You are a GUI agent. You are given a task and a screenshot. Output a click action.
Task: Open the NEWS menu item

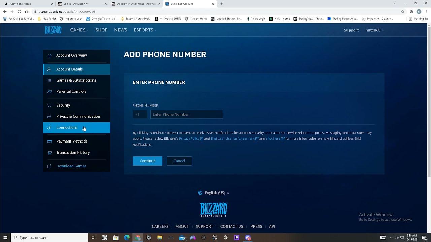pos(121,30)
